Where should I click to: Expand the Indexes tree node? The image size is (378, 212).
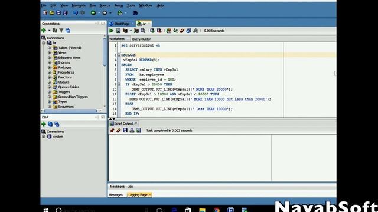[49, 62]
